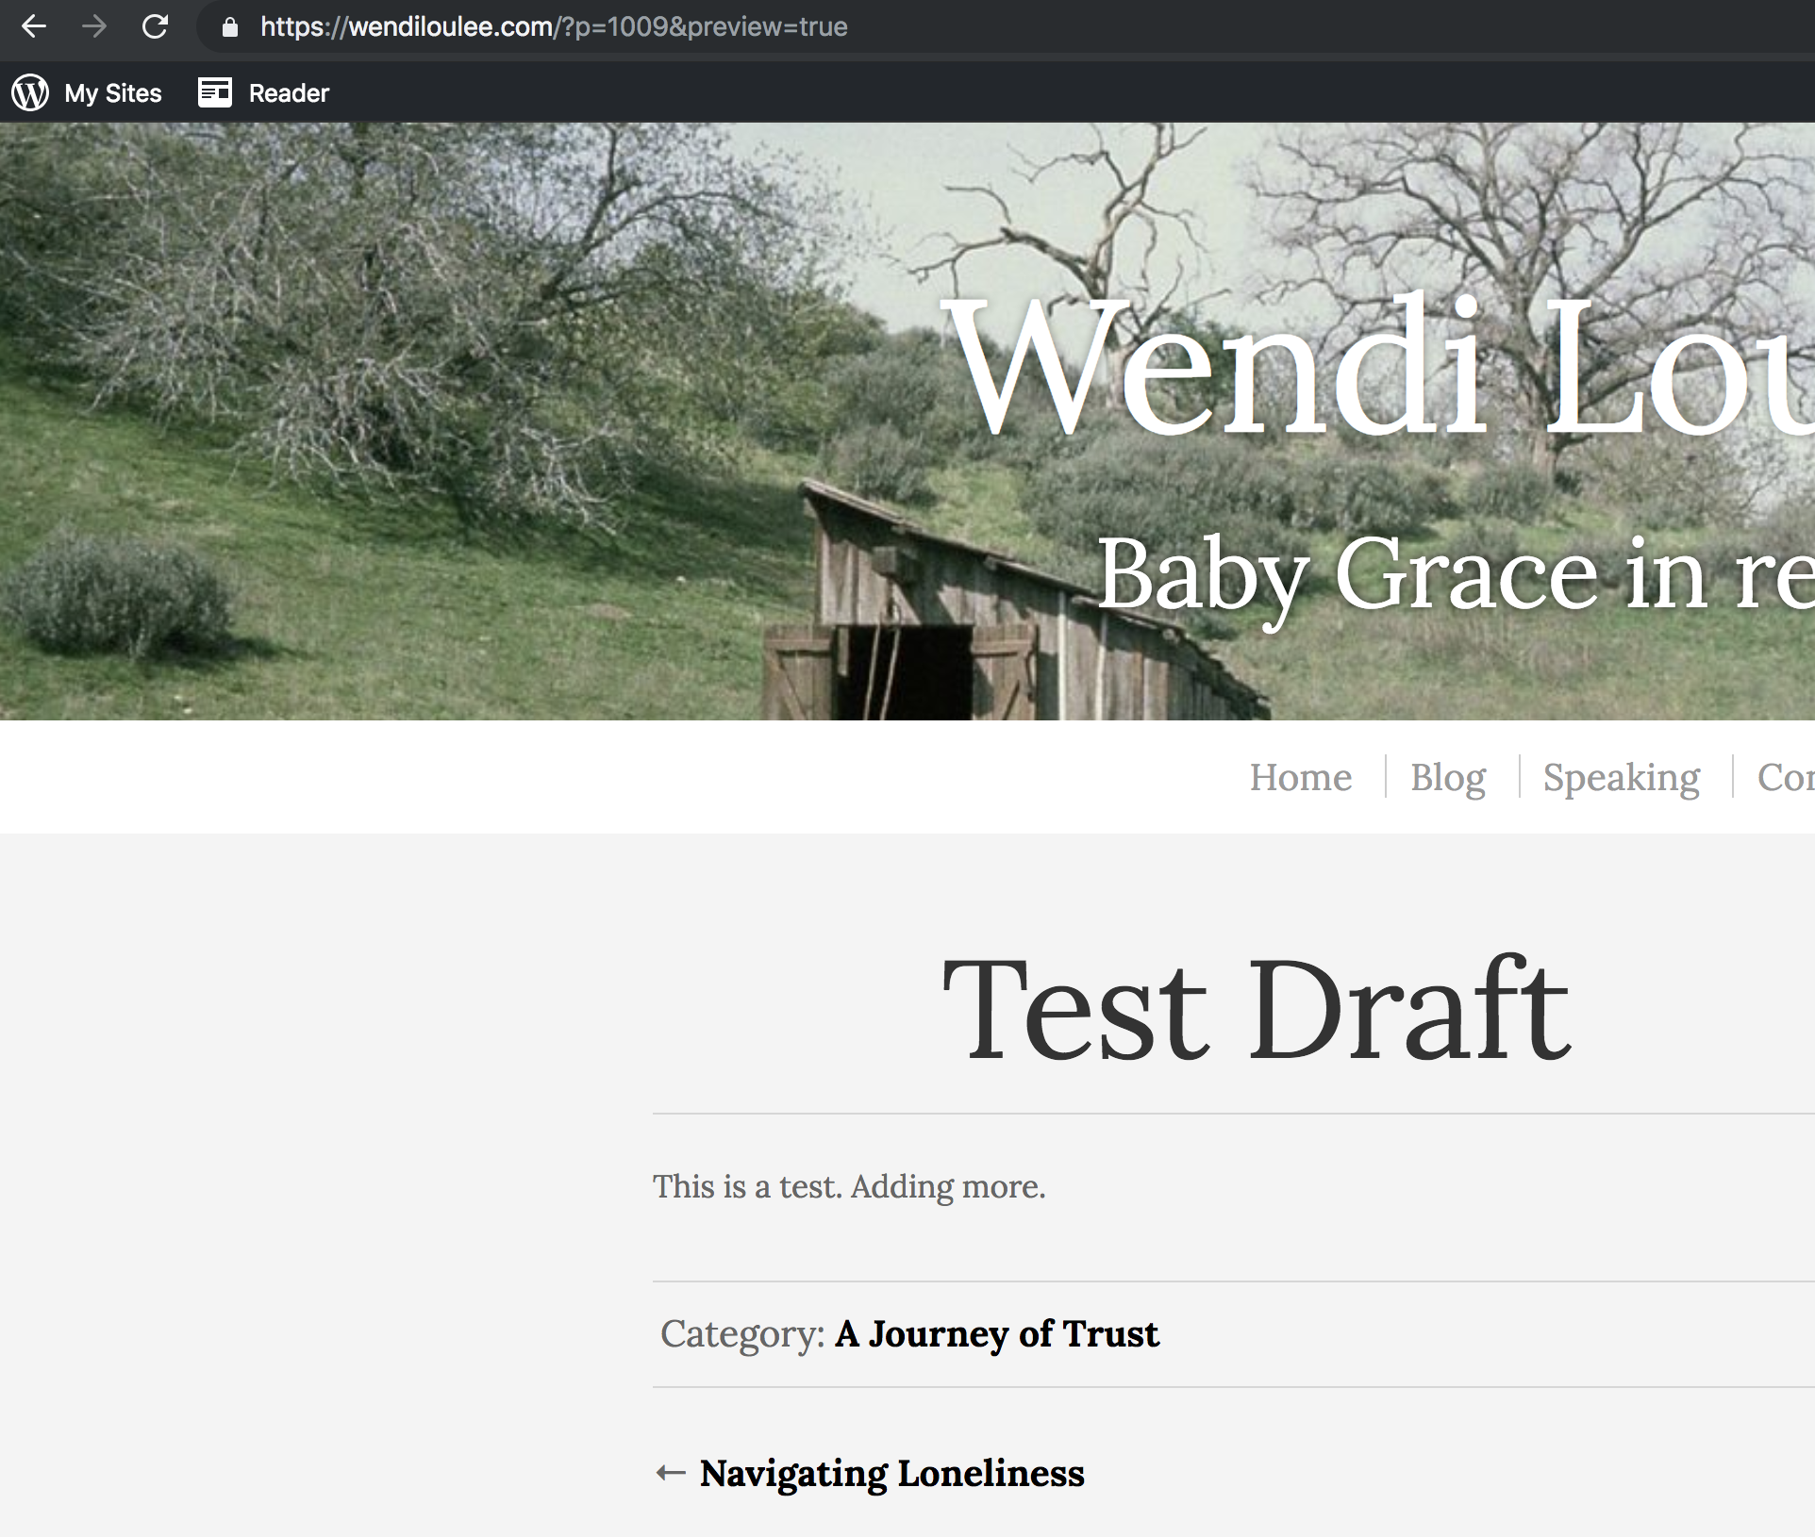This screenshot has height=1537, width=1815.
Task: Click the Test Draft post heading
Action: point(1257,1009)
